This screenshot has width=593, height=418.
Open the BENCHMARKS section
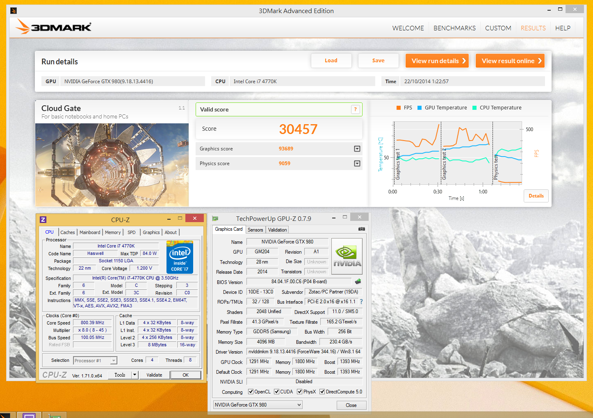(x=454, y=28)
